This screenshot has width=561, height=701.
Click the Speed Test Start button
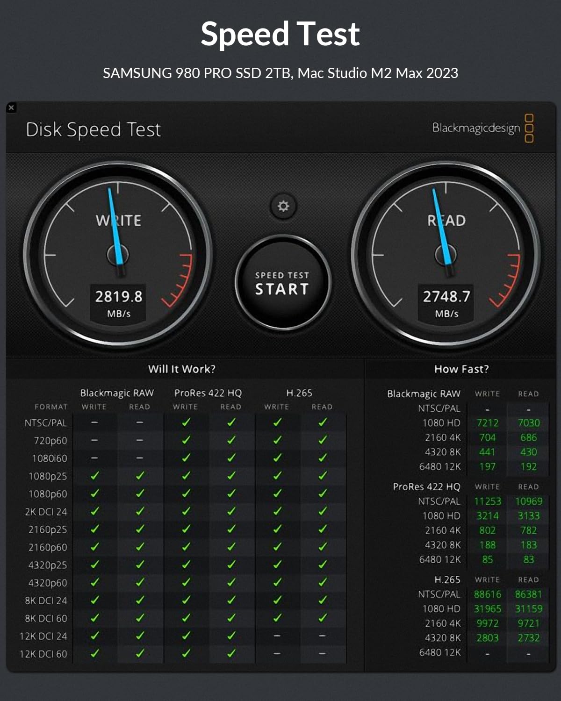click(282, 282)
